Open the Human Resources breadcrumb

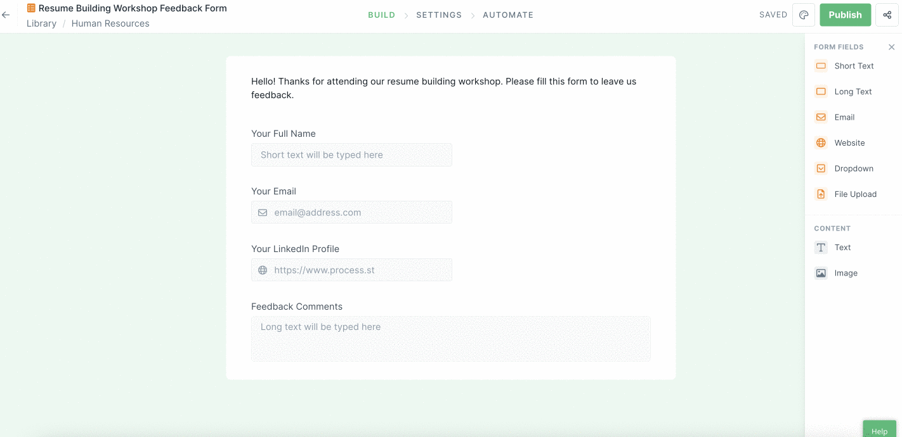tap(110, 23)
